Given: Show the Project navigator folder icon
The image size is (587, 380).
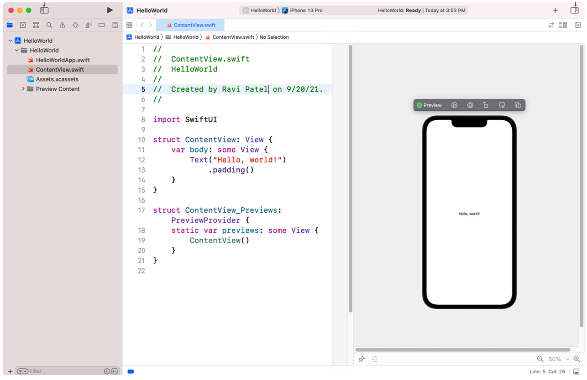Looking at the screenshot, I should pos(10,25).
